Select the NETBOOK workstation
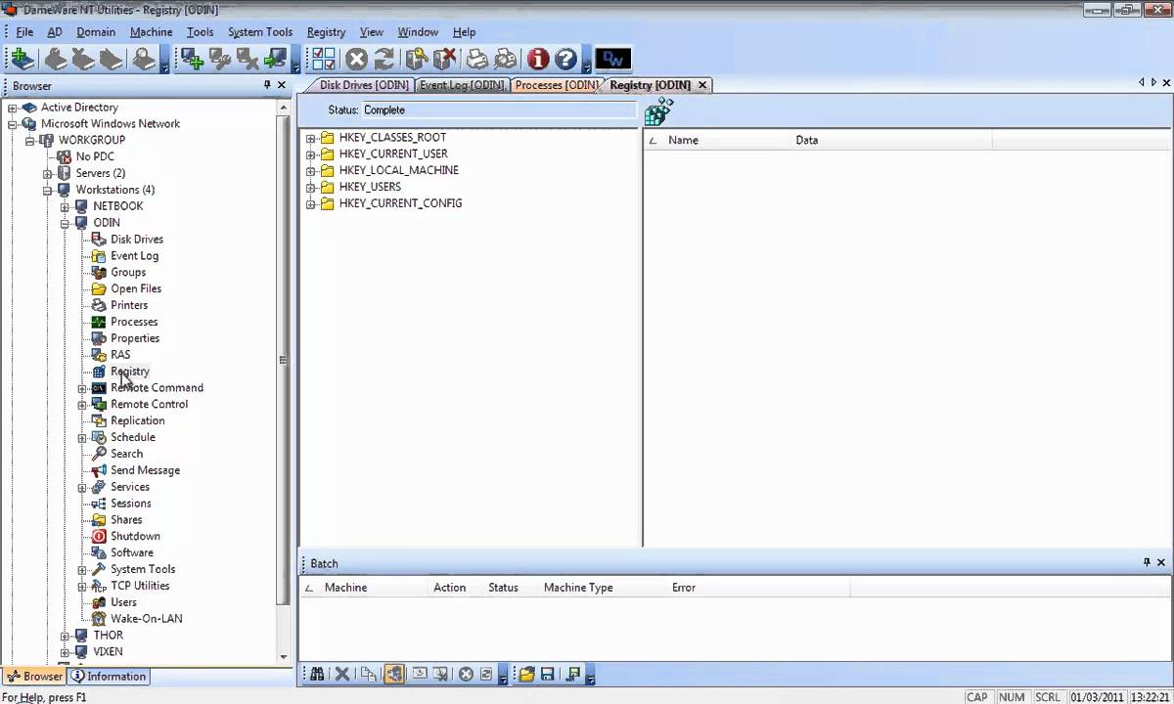 117,206
